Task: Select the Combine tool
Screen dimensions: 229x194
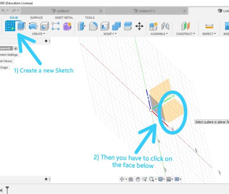Action: point(116,26)
